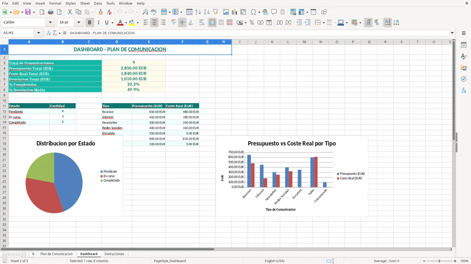471x264 pixels.
Task: Open the Format menu
Action: pos(55,3)
